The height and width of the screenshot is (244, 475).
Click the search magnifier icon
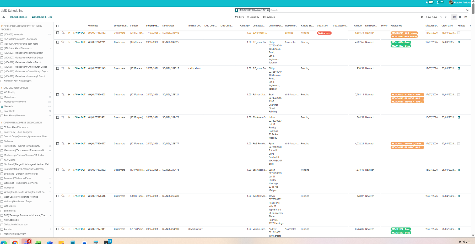tap(467, 10)
